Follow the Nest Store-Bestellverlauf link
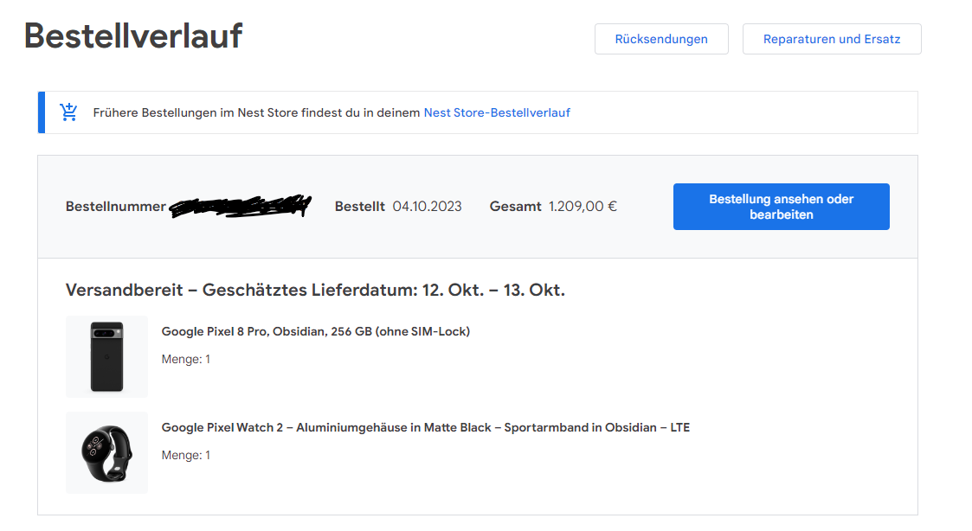The width and height of the screenshot is (972, 531). click(497, 112)
